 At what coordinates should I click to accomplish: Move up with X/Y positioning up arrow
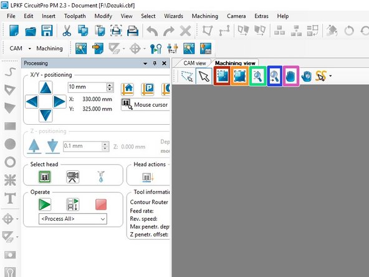coord(46,88)
